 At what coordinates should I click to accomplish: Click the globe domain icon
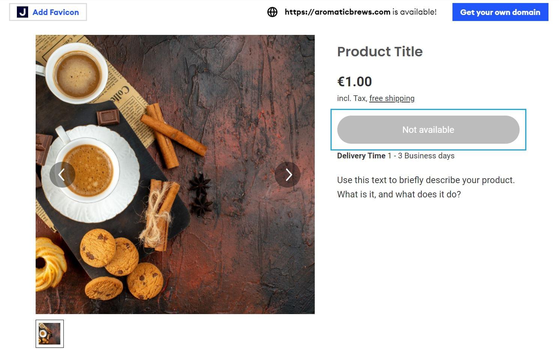click(272, 12)
